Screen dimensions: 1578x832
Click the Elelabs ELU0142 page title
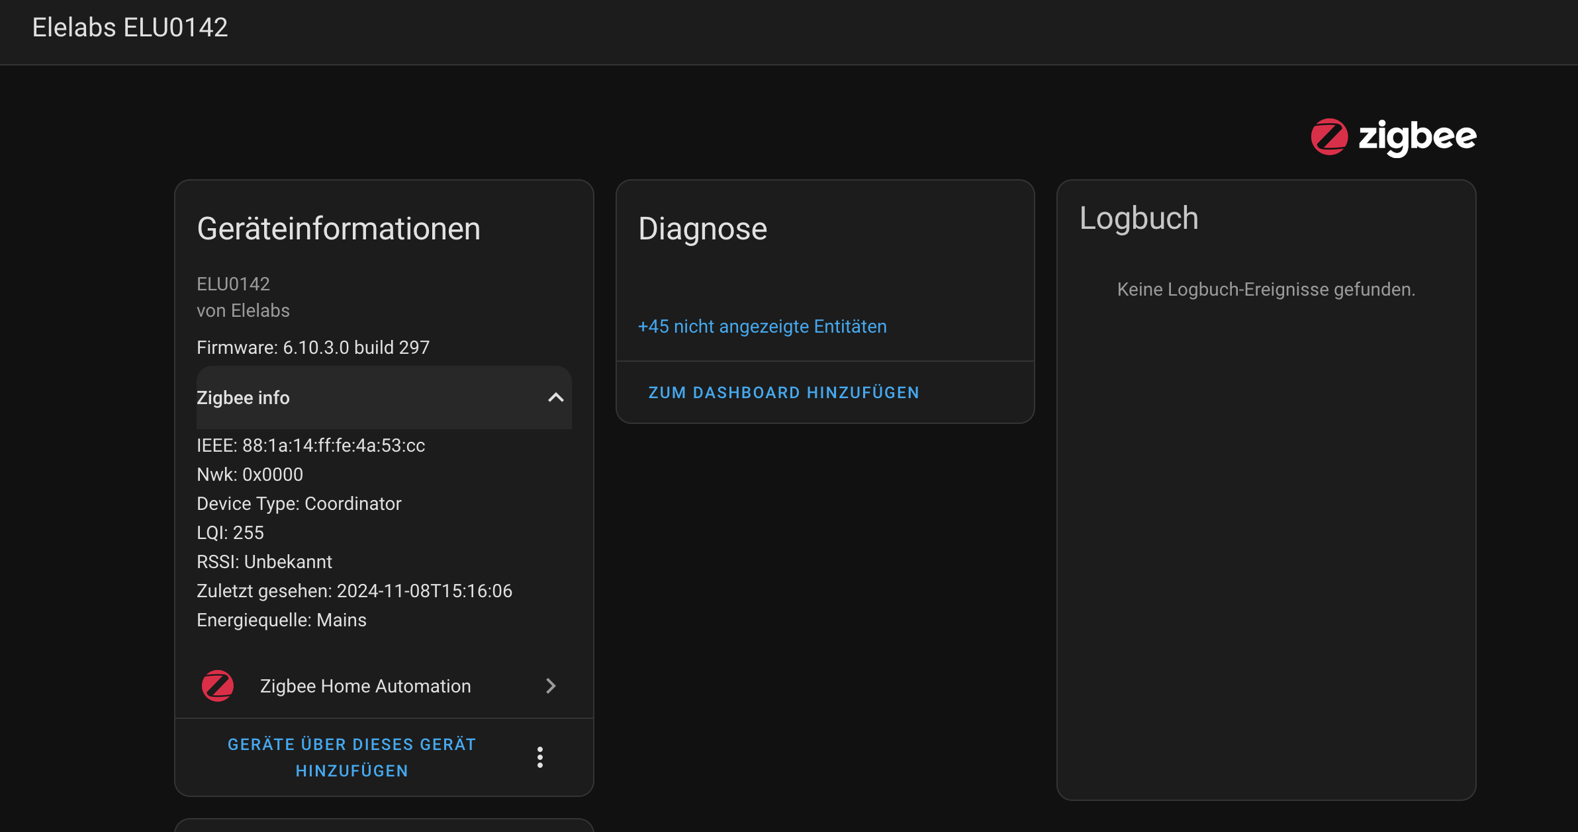130,28
